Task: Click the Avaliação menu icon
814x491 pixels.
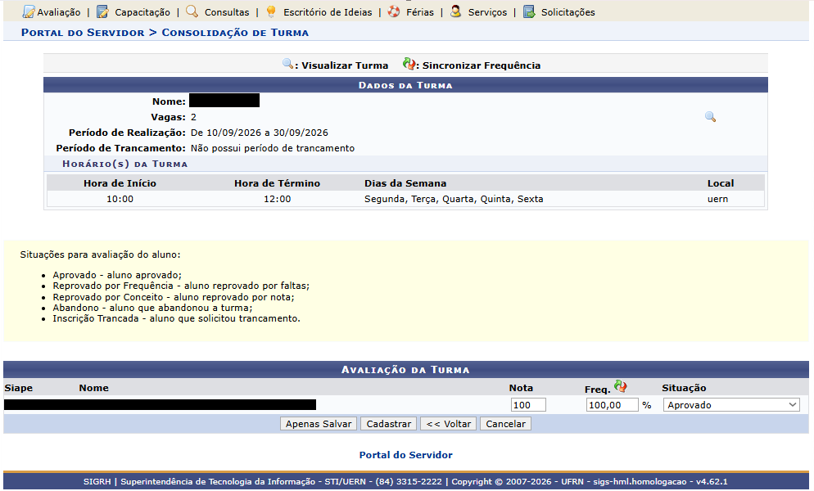Action: pos(29,12)
